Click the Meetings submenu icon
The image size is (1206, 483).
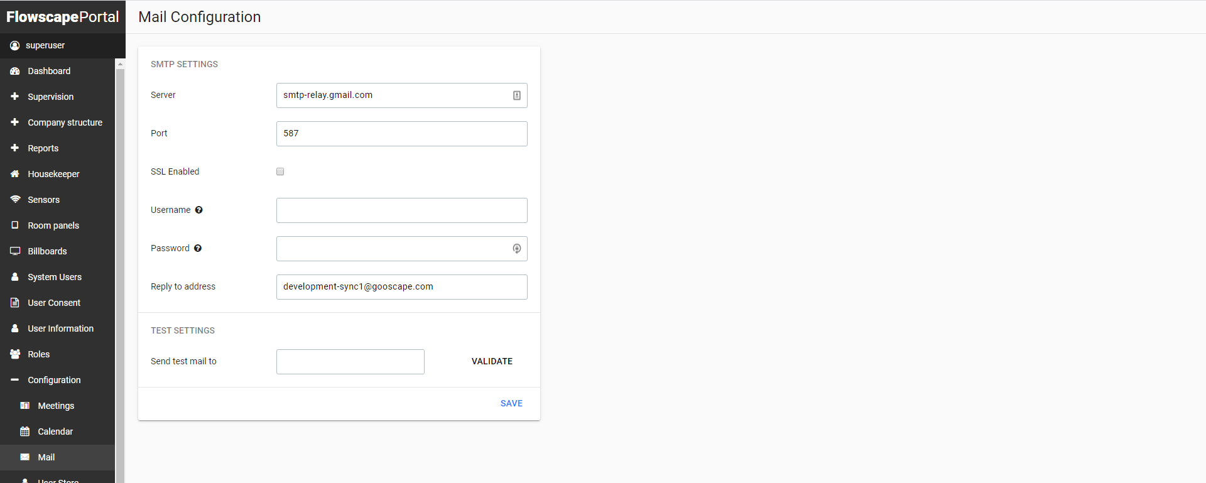[25, 406]
